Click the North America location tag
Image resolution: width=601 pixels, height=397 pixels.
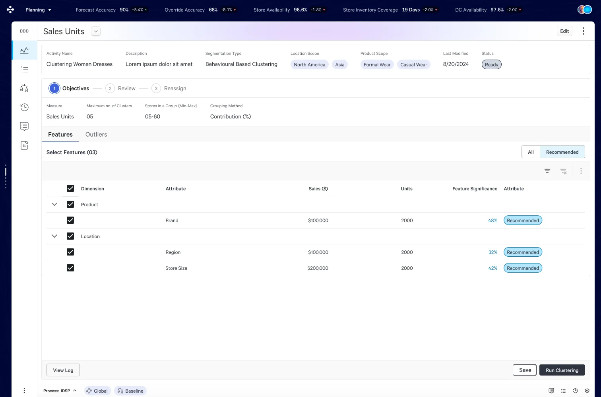[310, 64]
